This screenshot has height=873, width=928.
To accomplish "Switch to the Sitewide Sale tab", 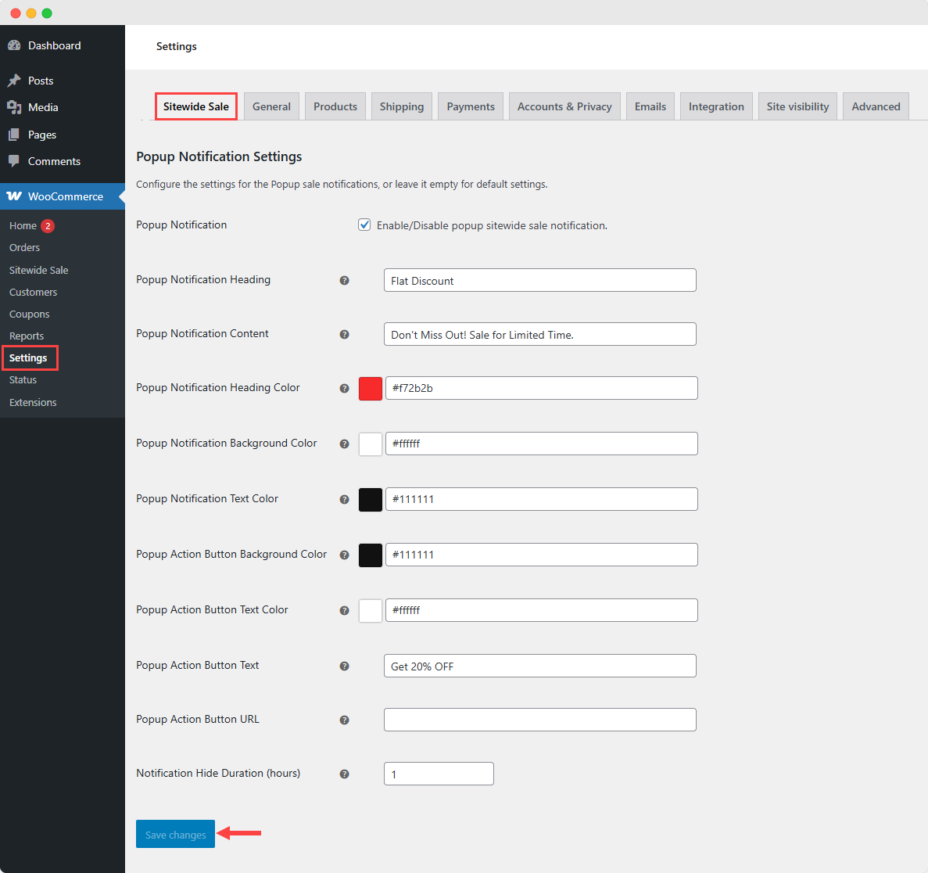I will coord(196,106).
